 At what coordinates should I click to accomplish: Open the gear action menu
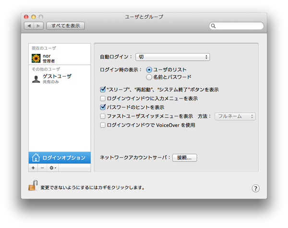click(53, 168)
